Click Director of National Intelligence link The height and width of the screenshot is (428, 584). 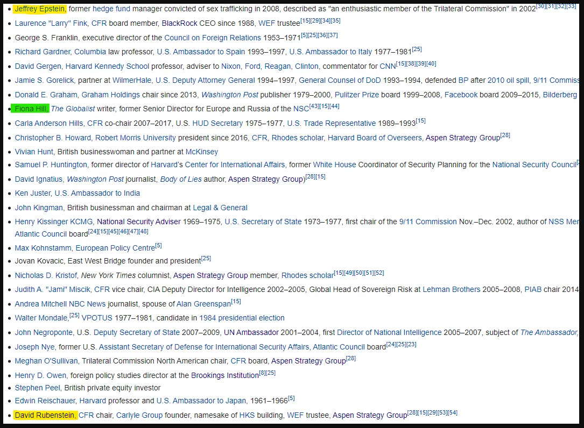389,333
